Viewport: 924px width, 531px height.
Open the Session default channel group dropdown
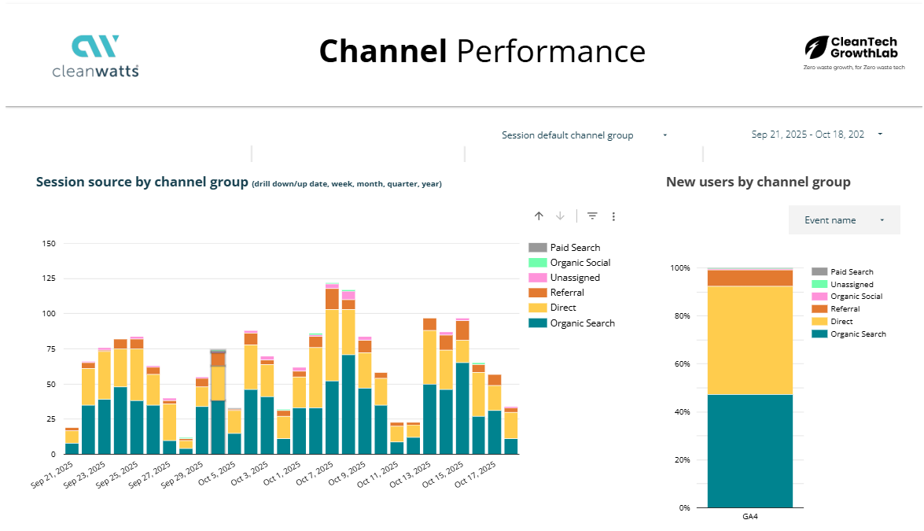584,135
